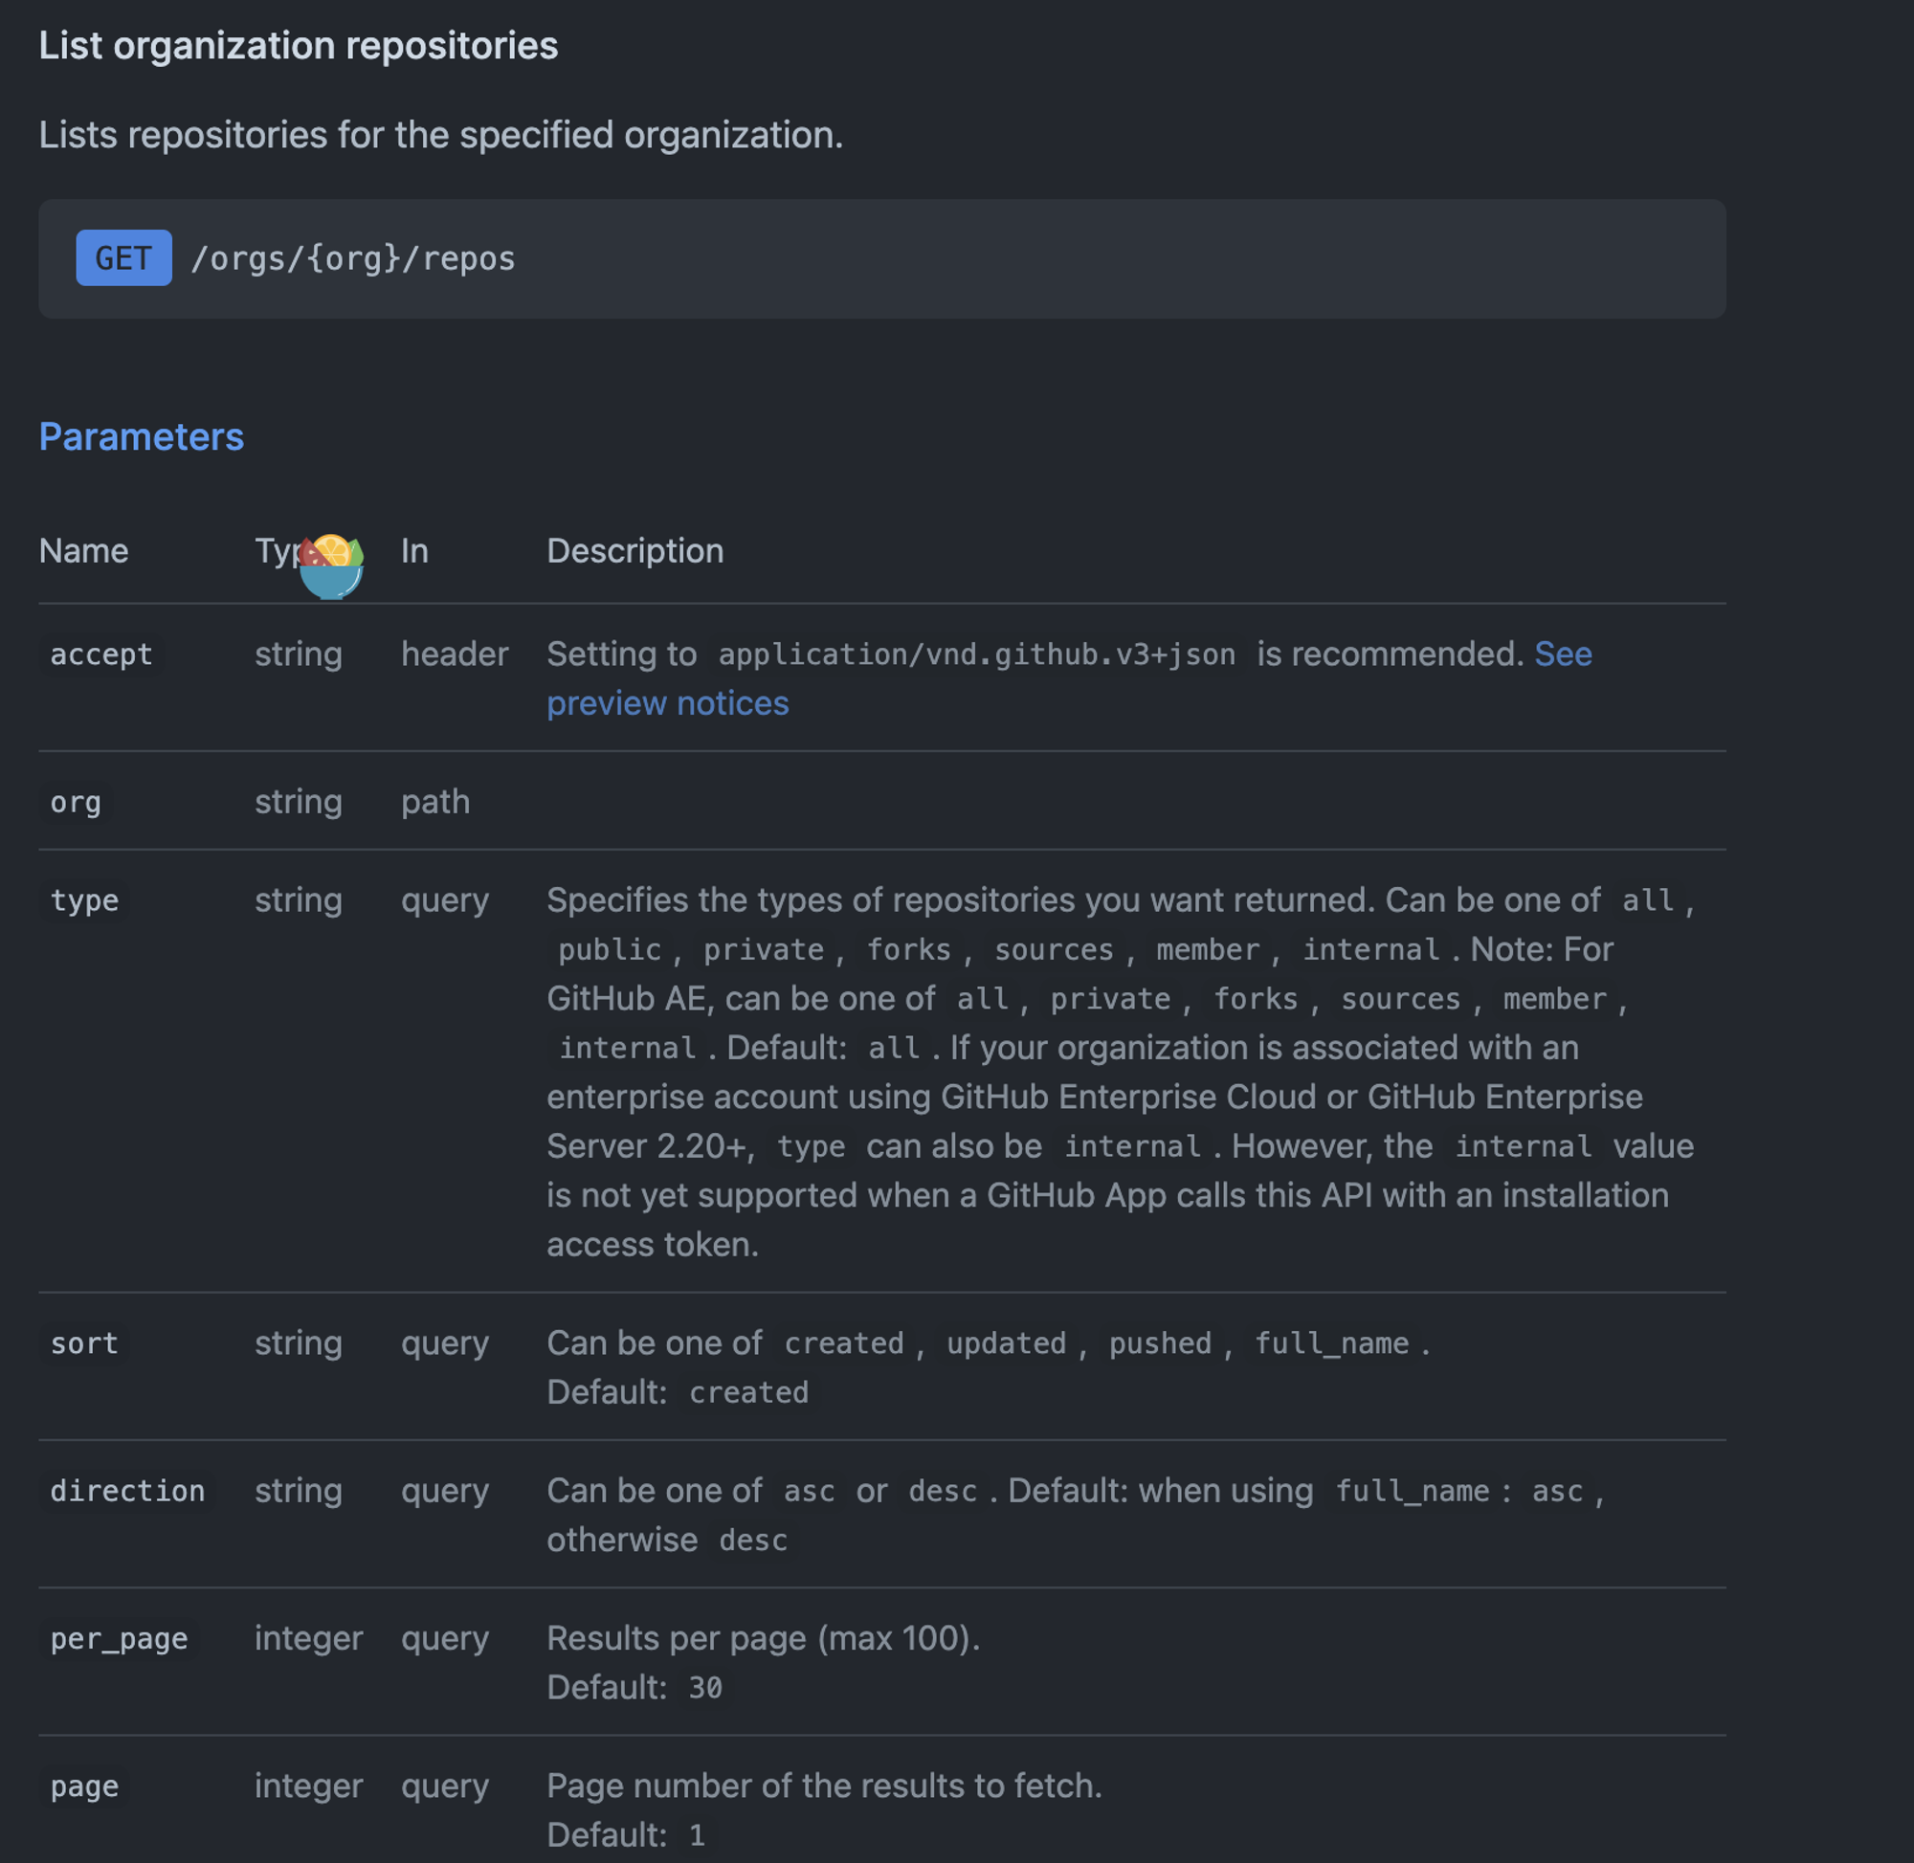
Task: Click 'string' type in org row
Action: click(x=299, y=803)
